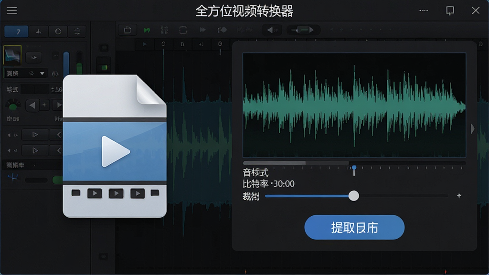Click the gray progress bar below the waveform

tap(354, 163)
